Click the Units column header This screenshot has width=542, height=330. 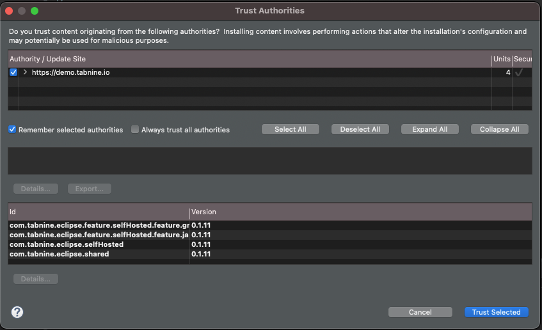(x=502, y=59)
